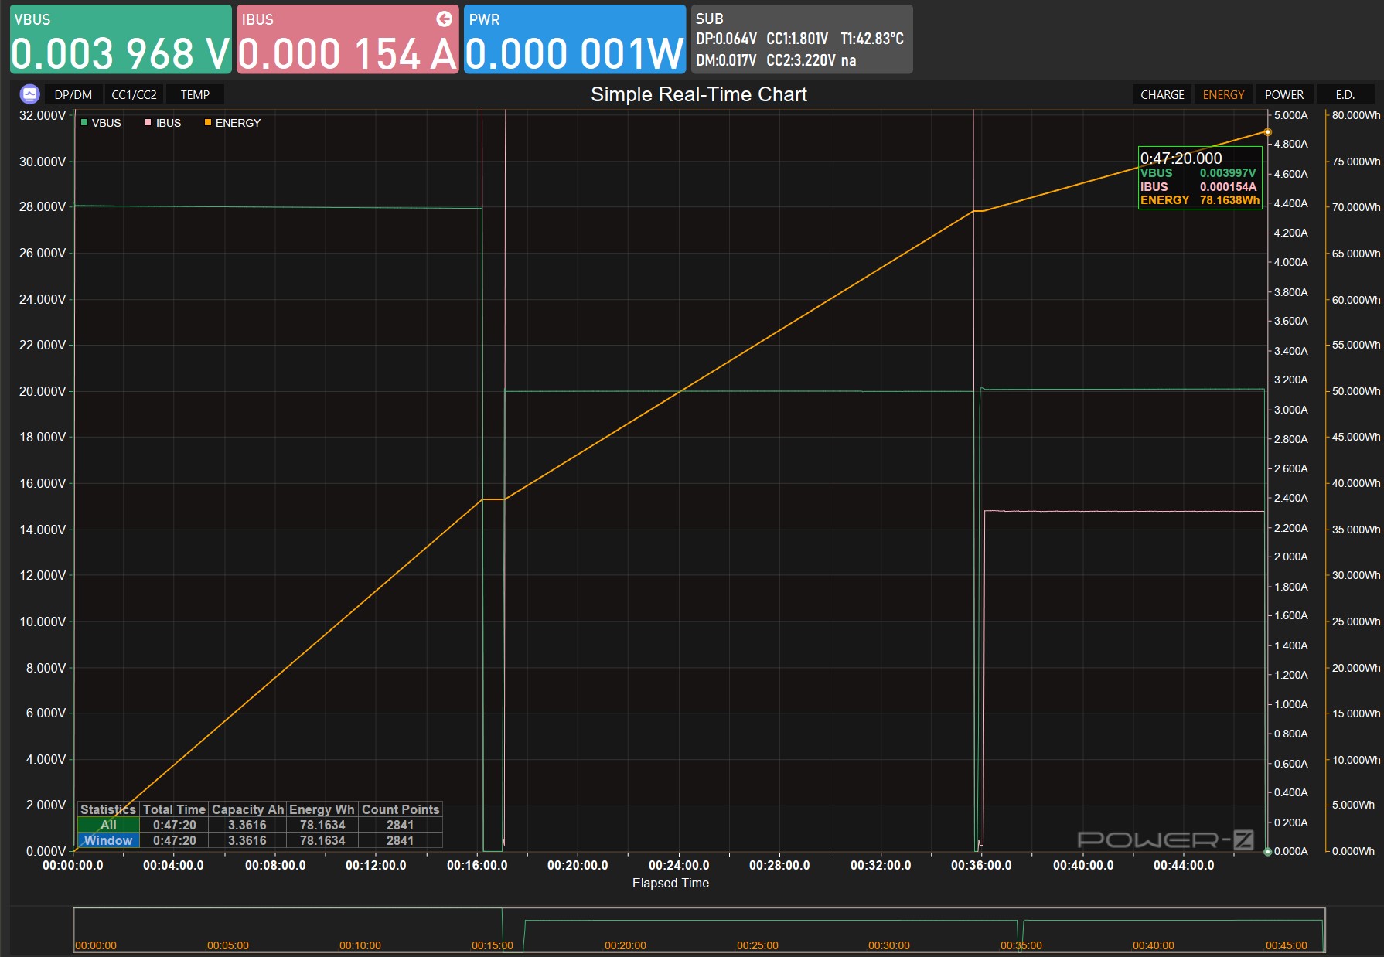1384x957 pixels.
Task: Turn off the highlighted ENERGY curve
Action: click(1223, 94)
